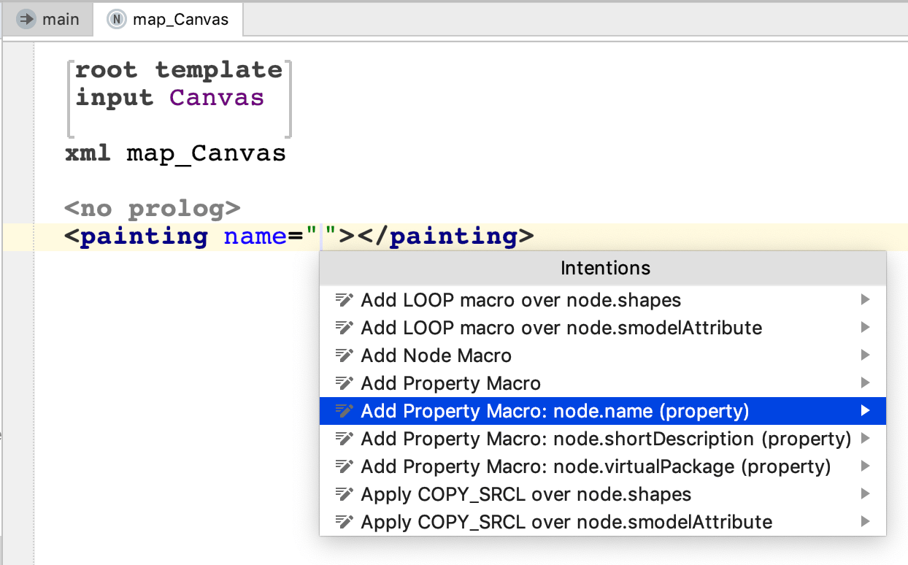Click the main tab's arrow icon
The width and height of the screenshot is (908, 565).
pyautogui.click(x=27, y=19)
